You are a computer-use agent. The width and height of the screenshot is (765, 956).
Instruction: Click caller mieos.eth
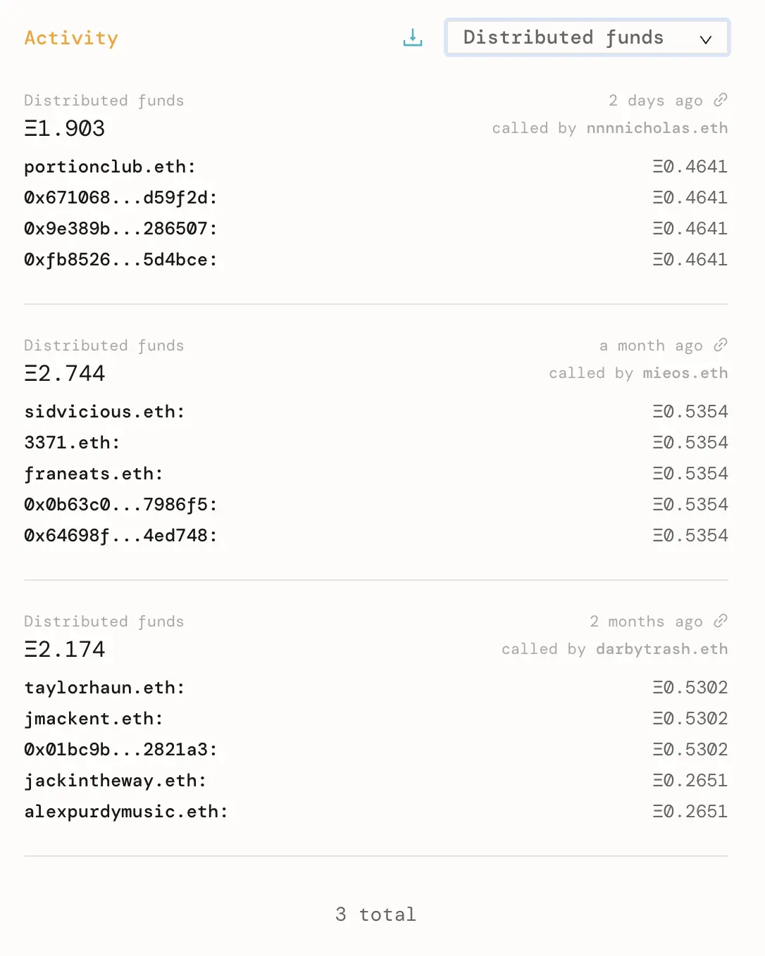685,372
